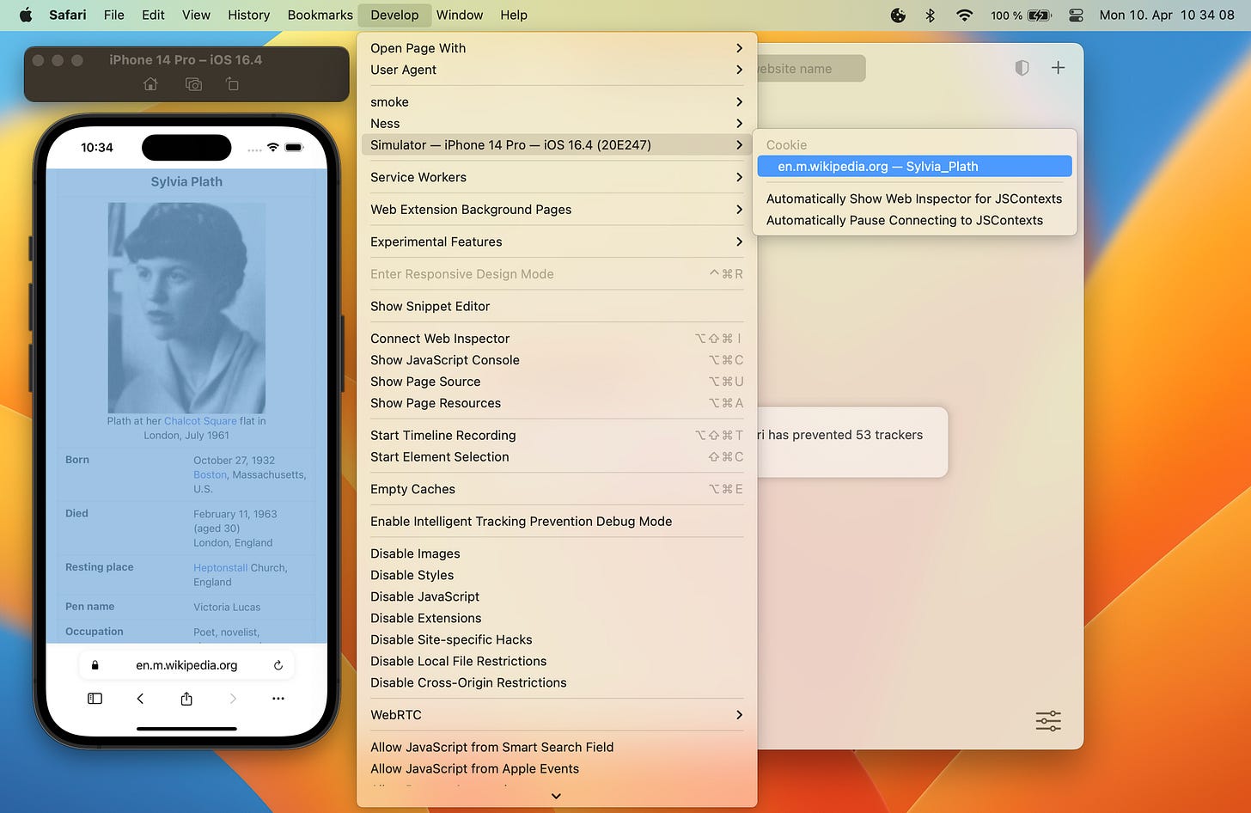Choose Connect Web Inspector
The image size is (1251, 813).
[x=557, y=339]
